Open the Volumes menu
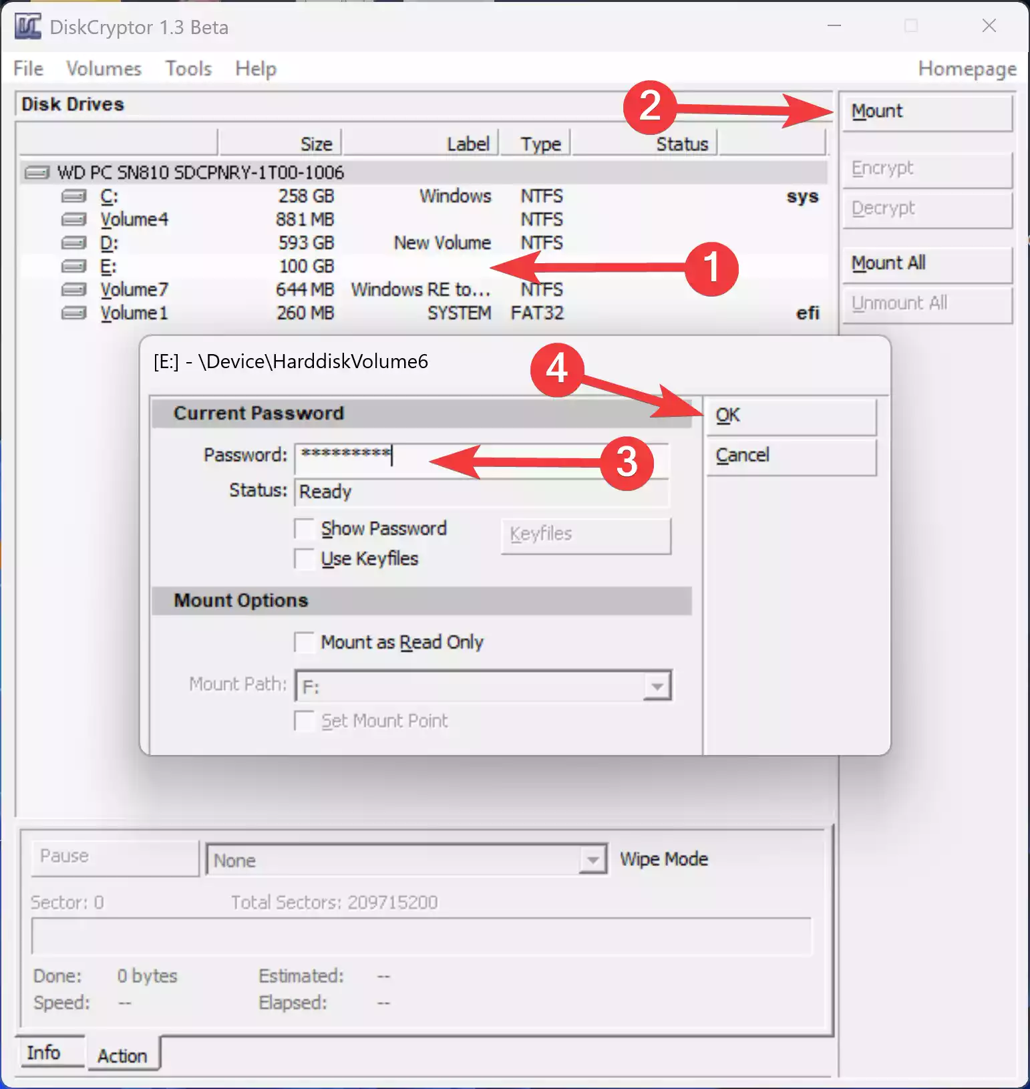Screen dimensions: 1030x1089 [104, 69]
